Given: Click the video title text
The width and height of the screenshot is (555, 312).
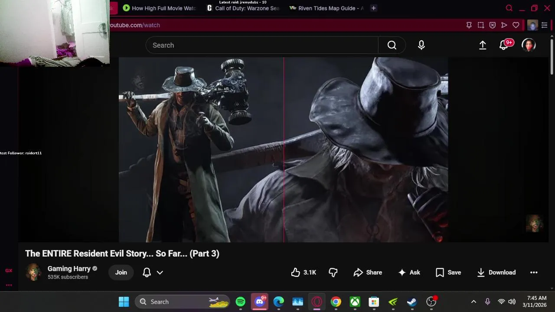Looking at the screenshot, I should 122,253.
